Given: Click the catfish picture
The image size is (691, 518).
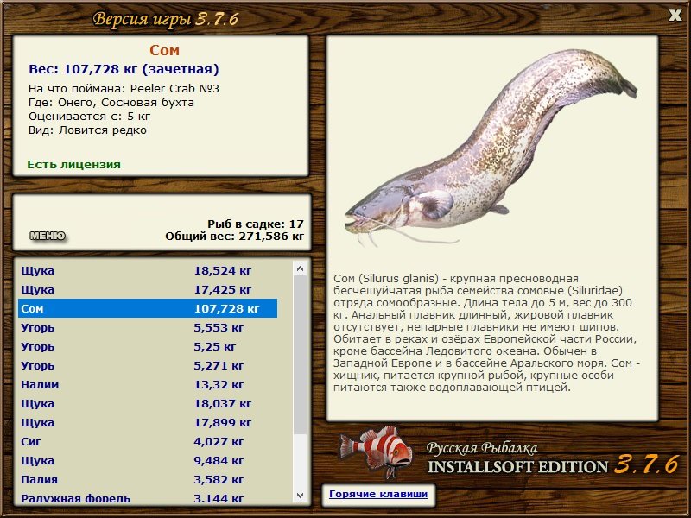Looking at the screenshot, I should point(491,148).
